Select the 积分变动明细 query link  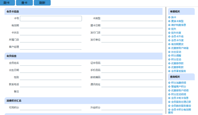(178, 94)
